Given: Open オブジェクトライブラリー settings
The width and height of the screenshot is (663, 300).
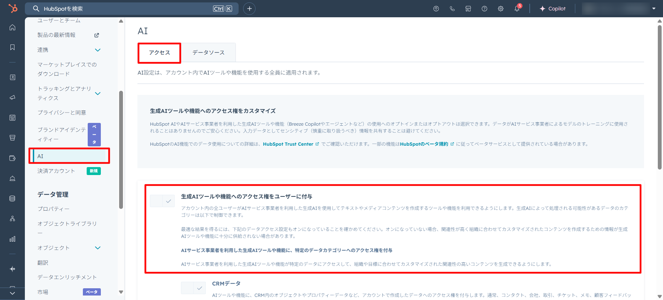Looking at the screenshot, I should point(67,228).
